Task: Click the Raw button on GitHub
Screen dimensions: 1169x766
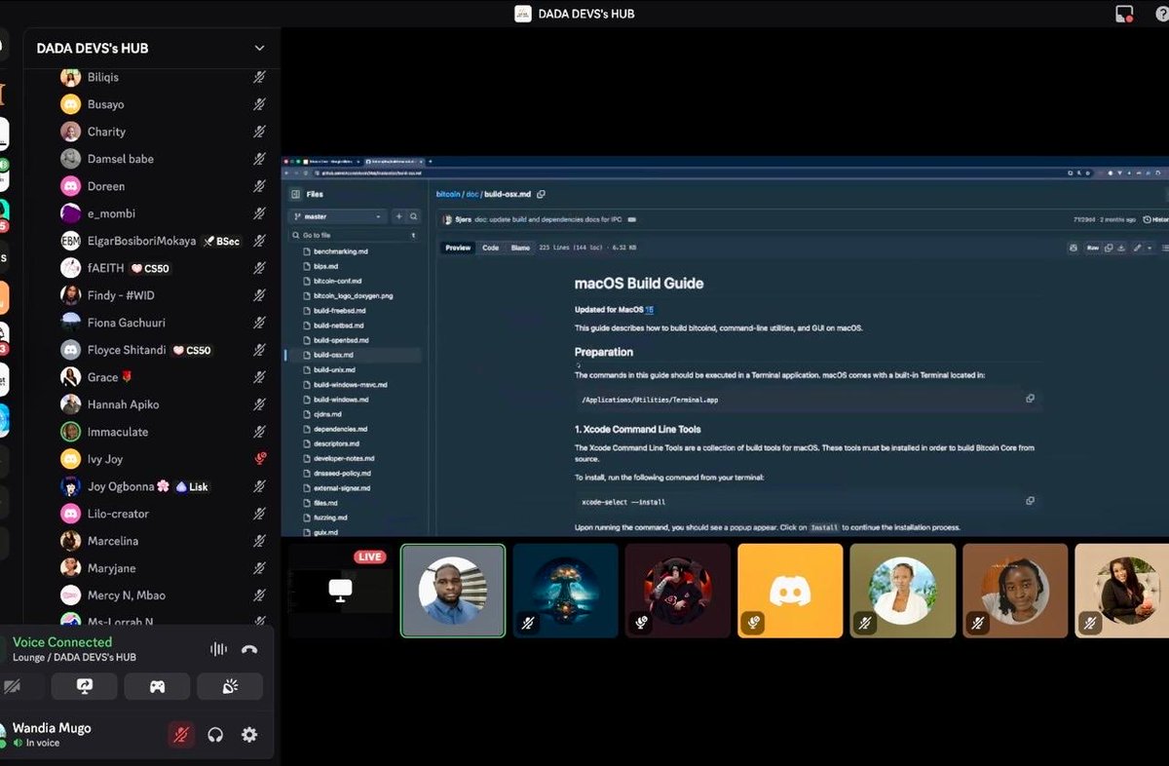Action: click(1092, 248)
